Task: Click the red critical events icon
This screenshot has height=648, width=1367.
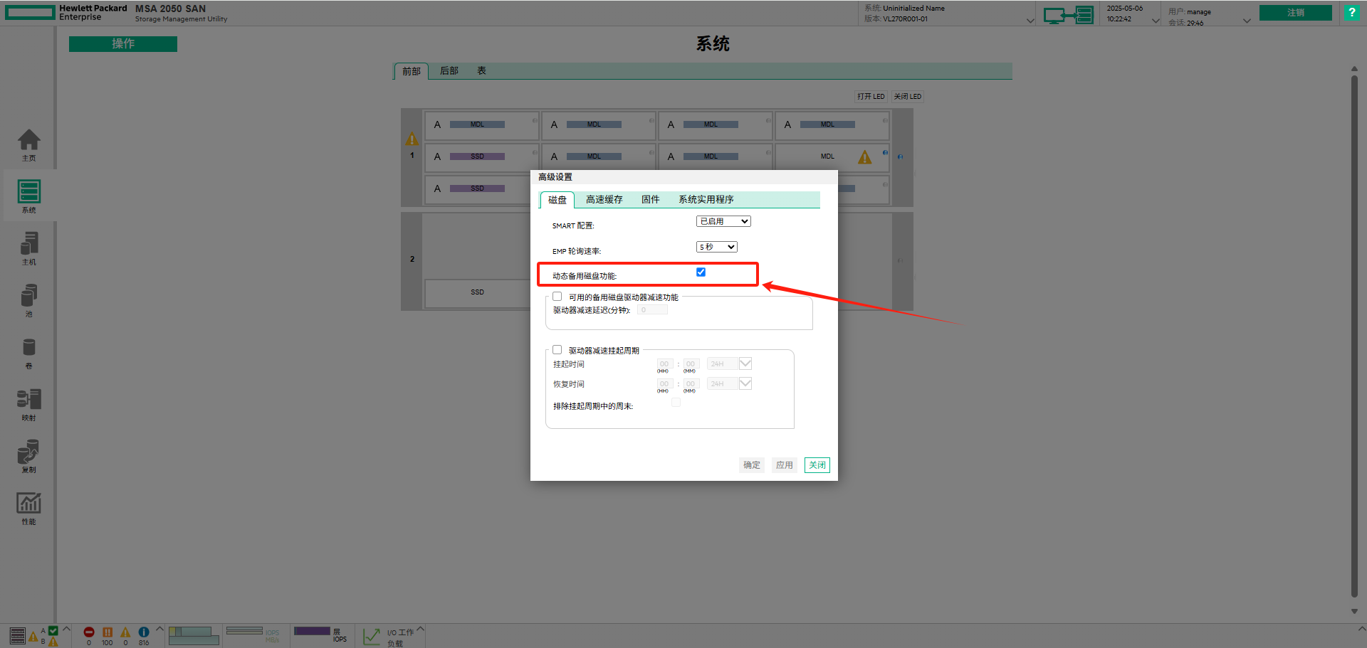Action: coord(89,632)
